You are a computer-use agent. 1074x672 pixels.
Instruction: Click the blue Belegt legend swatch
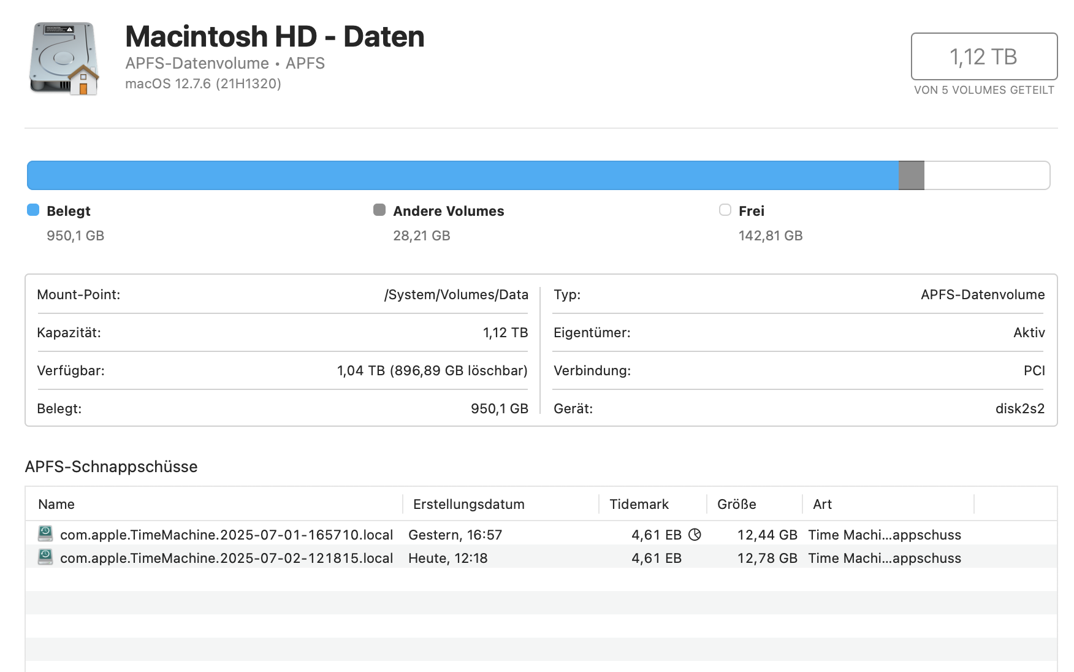coord(33,210)
